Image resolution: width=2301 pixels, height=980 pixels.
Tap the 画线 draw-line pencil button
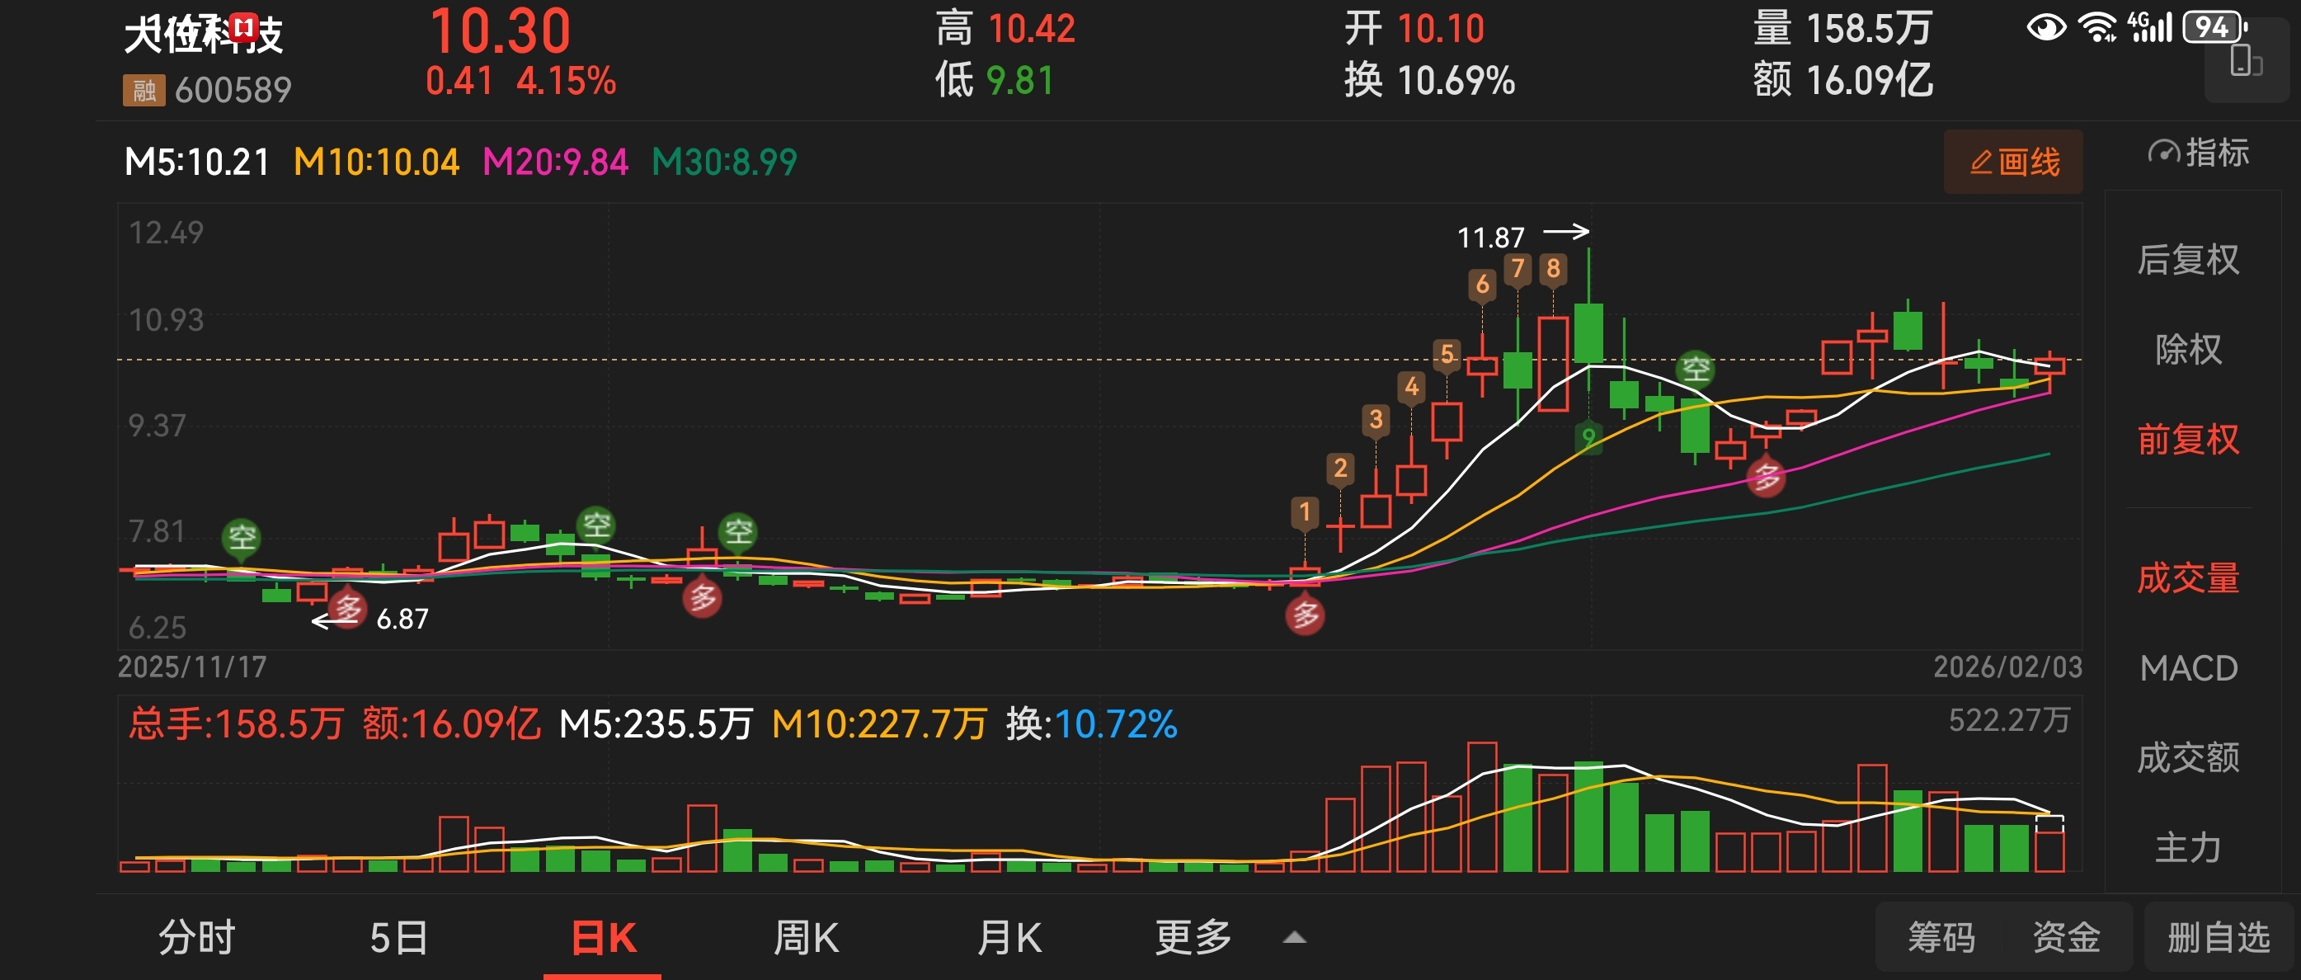pos(2012,162)
